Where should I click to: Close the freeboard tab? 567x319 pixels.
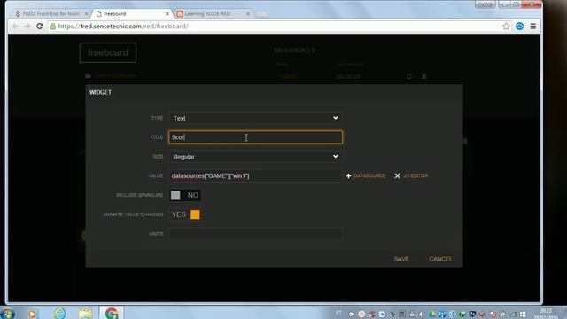(x=167, y=14)
